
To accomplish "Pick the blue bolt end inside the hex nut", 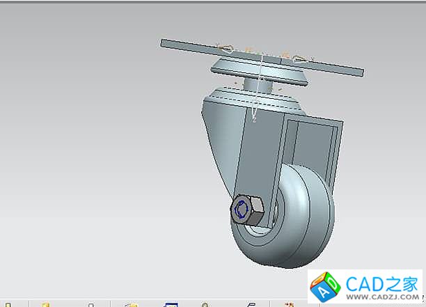I will 242,208.
